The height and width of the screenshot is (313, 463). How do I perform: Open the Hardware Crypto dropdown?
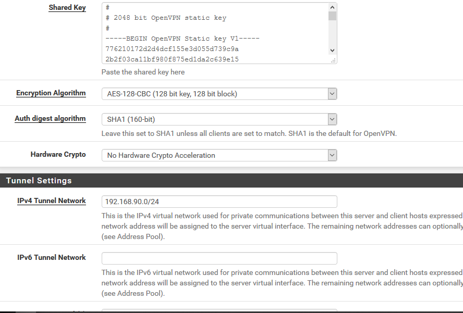click(x=219, y=155)
